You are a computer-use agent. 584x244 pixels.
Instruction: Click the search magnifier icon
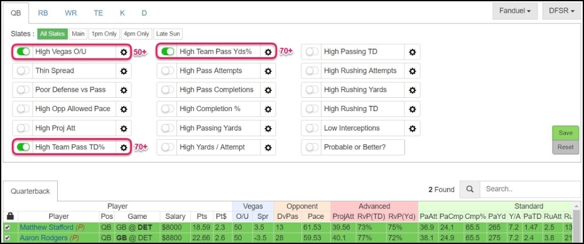pos(470,189)
